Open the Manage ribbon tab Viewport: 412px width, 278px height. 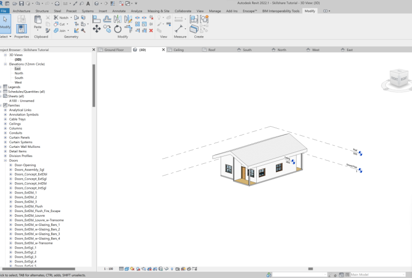pos(215,11)
